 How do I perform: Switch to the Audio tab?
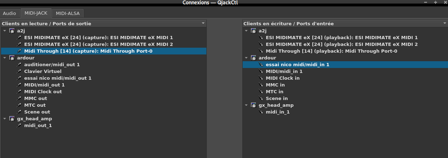pyautogui.click(x=10, y=14)
